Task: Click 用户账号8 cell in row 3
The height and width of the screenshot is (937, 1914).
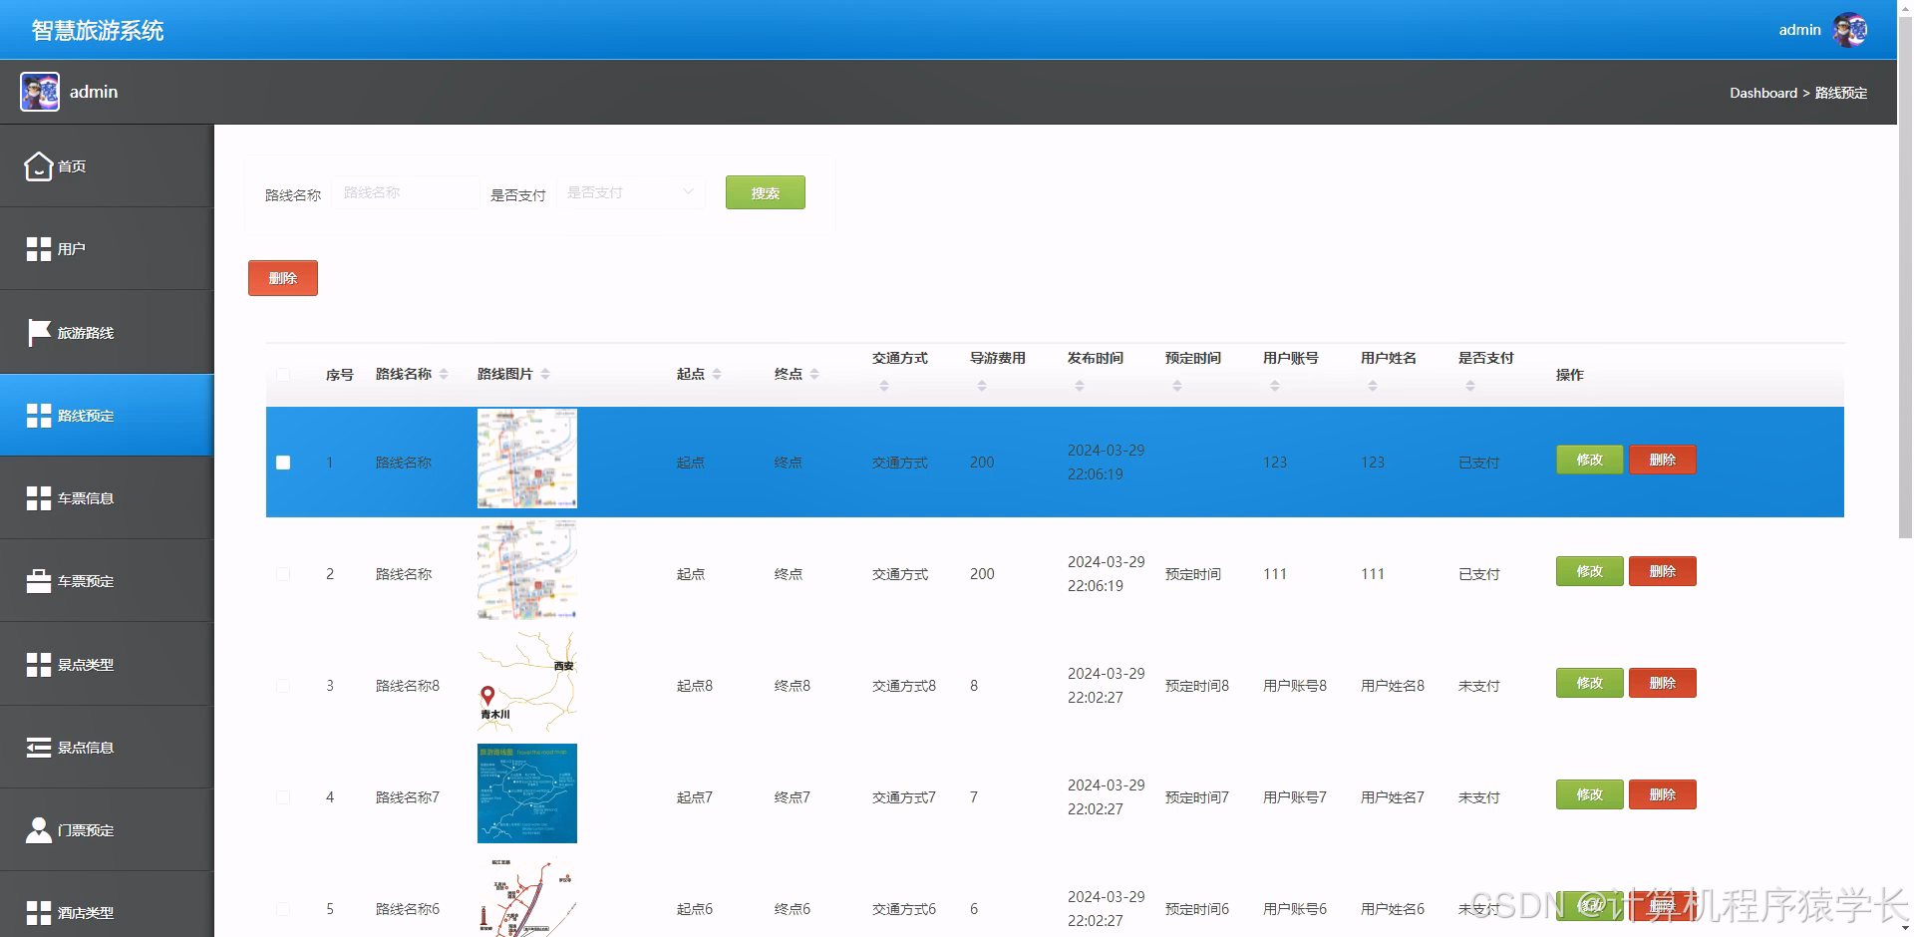Action: coord(1295,686)
